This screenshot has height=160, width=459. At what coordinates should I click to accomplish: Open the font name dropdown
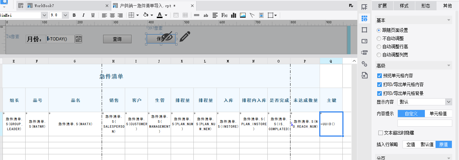click(x=44, y=15)
